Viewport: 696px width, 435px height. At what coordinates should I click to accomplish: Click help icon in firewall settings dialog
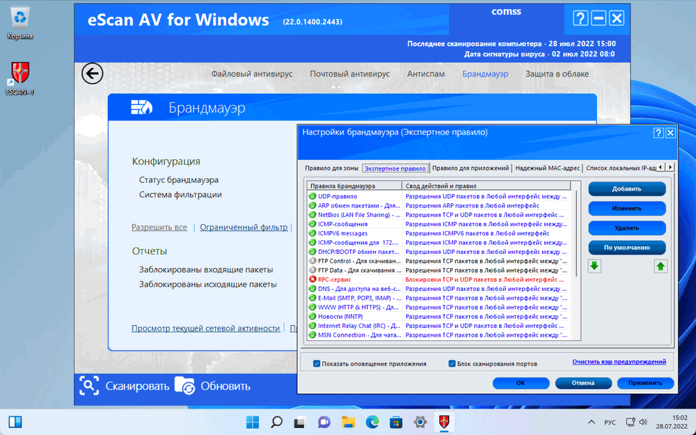coord(658,133)
